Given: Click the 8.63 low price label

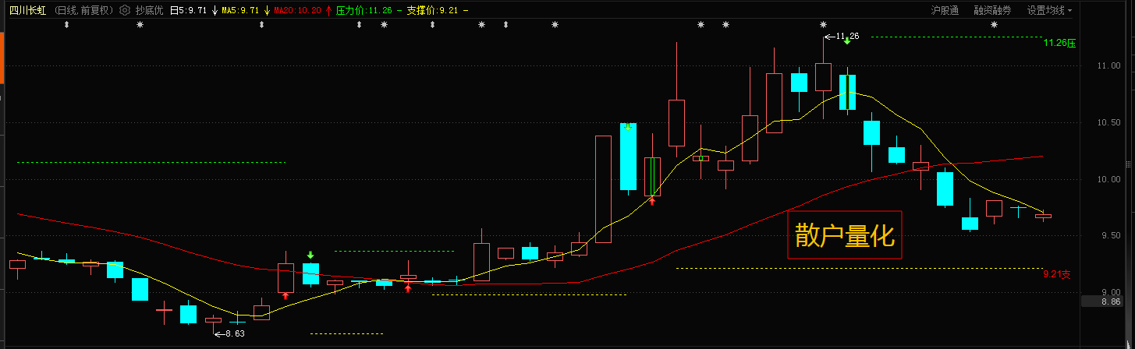Looking at the screenshot, I should tap(234, 333).
